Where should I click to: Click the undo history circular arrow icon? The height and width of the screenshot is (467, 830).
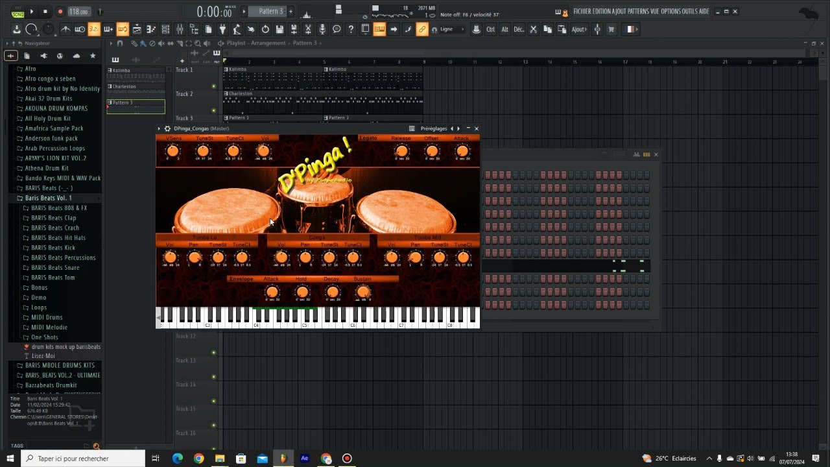(265, 29)
